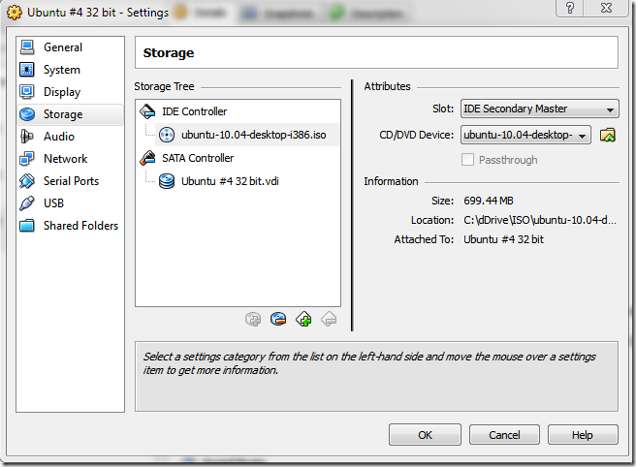Viewport: 636px width, 467px height.
Task: Click the Size value 699.44 MB
Action: click(x=489, y=201)
